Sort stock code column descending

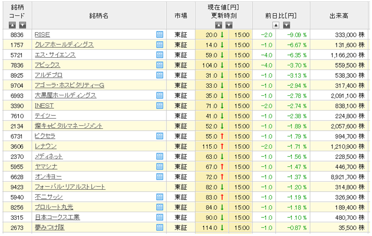click(x=22, y=25)
